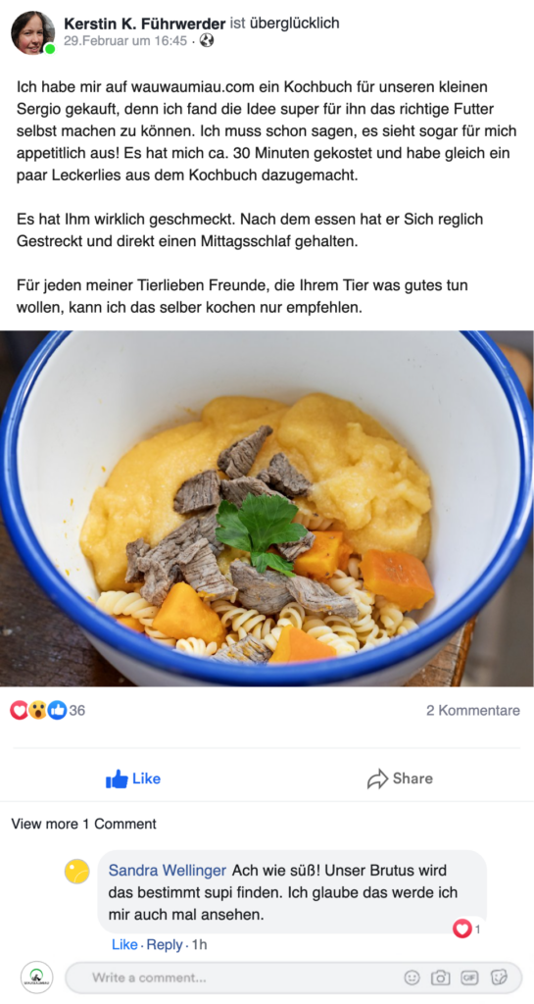Click the wow reaction emoji icon
Image resolution: width=534 pixels, height=1004 pixels.
pyautogui.click(x=38, y=710)
